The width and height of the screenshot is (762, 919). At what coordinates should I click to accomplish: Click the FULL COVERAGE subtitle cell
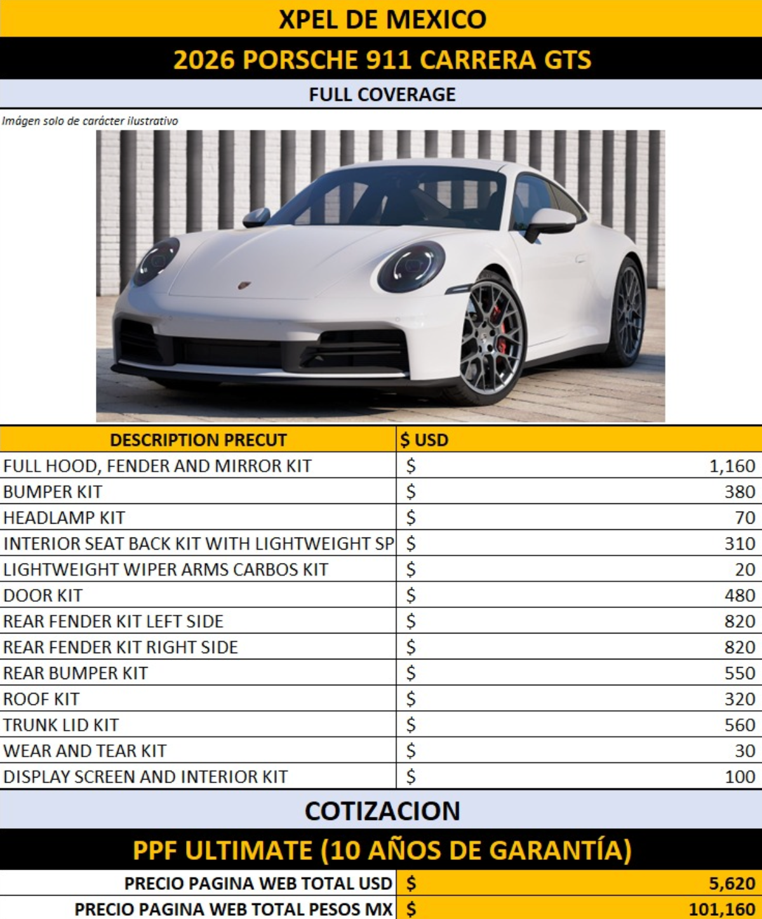[x=381, y=94]
